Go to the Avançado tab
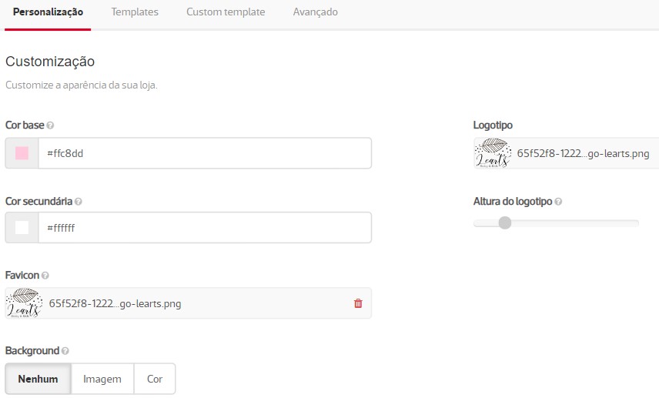This screenshot has width=659, height=398. coord(315,12)
